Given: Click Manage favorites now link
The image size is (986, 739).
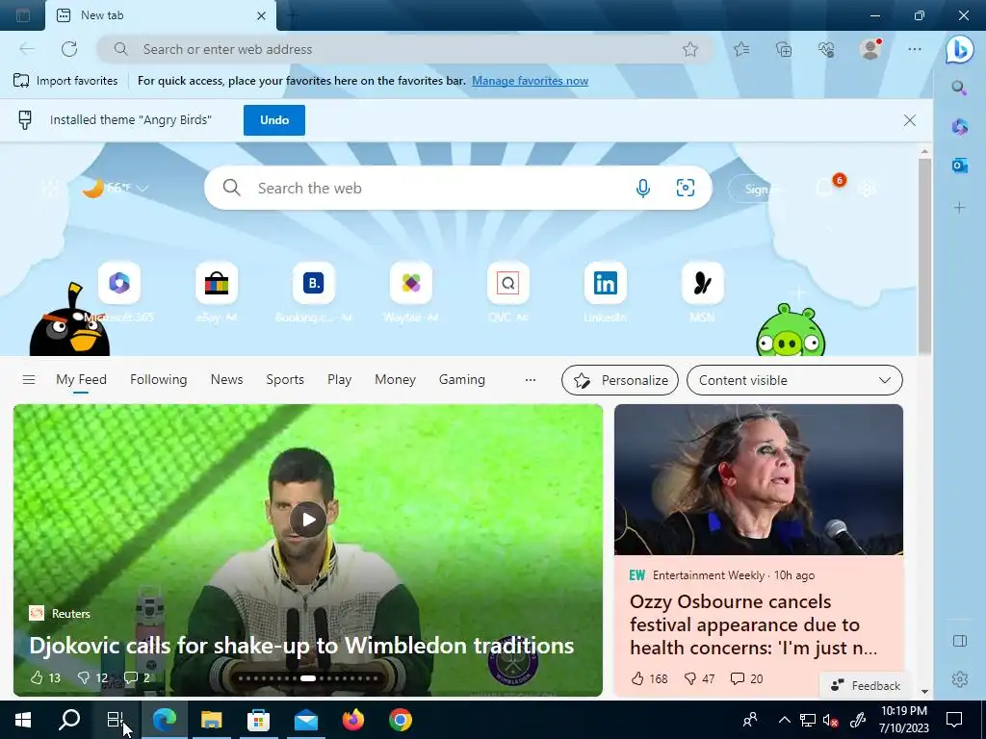Looking at the screenshot, I should click(531, 81).
